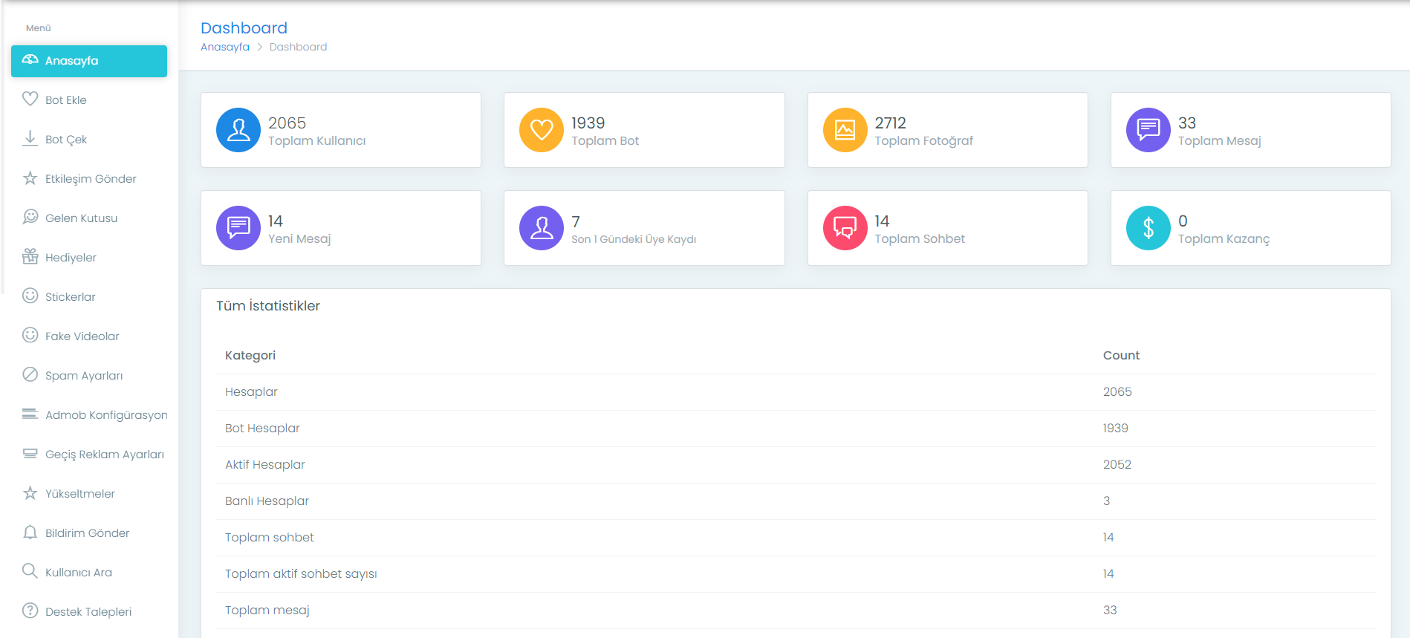Click the blue Toplam Kullanıcı user icon
This screenshot has height=638, width=1410.
click(238, 130)
